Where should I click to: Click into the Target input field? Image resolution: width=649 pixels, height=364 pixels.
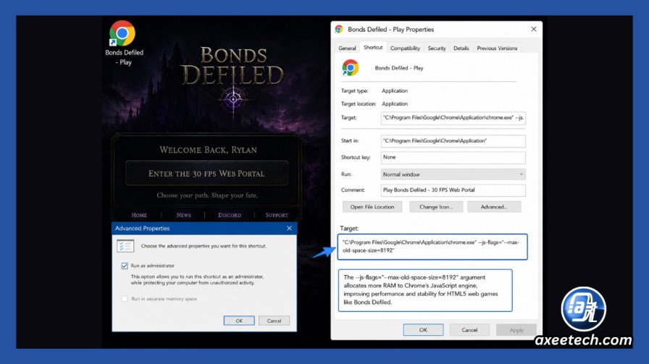(x=453, y=118)
